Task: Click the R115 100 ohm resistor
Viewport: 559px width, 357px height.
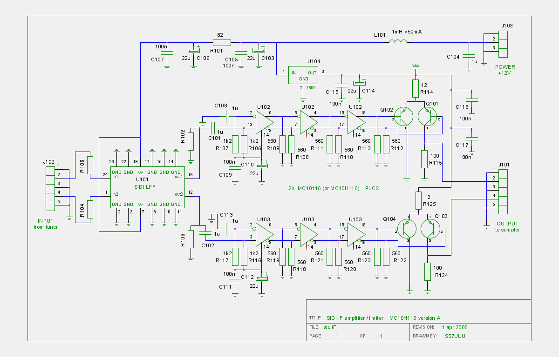Action: pyautogui.click(x=424, y=159)
